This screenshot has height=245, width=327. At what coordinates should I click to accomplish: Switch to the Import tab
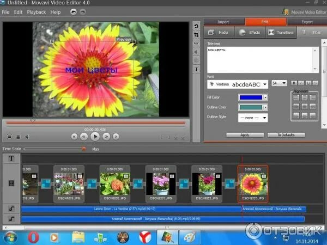coord(223,22)
